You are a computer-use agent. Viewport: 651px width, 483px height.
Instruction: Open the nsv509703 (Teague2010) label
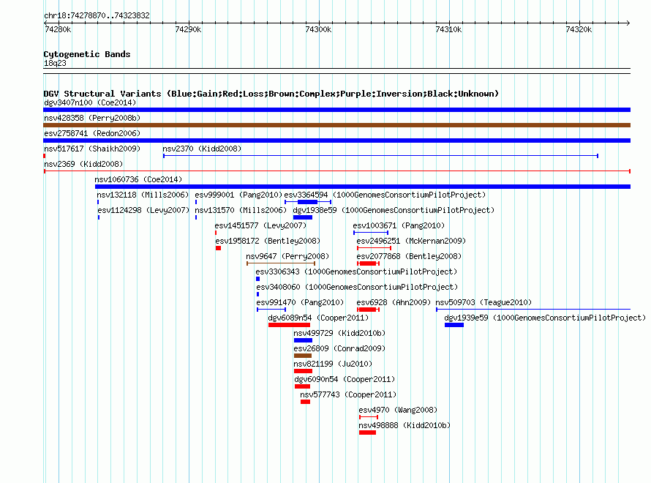pyautogui.click(x=483, y=302)
